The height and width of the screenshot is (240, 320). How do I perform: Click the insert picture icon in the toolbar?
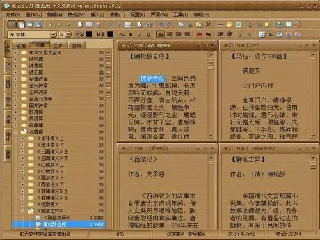point(238,24)
